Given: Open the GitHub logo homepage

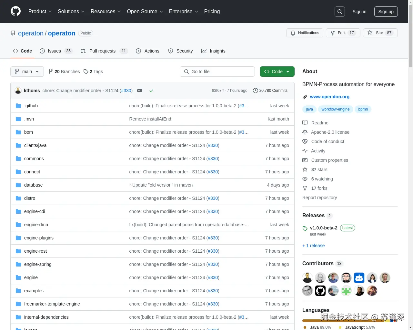Looking at the screenshot, I should click(15, 11).
